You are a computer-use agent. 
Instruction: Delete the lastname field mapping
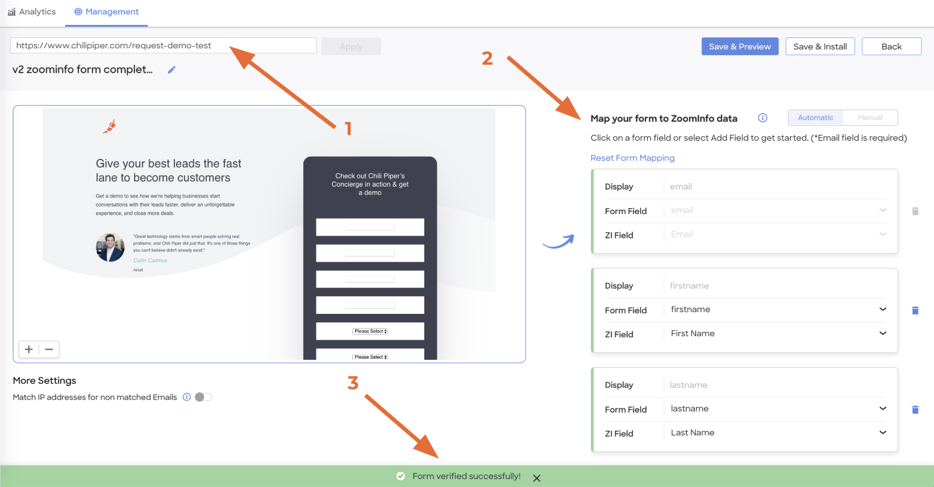click(x=915, y=410)
